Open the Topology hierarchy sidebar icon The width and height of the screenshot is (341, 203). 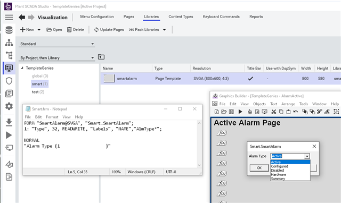click(9, 43)
